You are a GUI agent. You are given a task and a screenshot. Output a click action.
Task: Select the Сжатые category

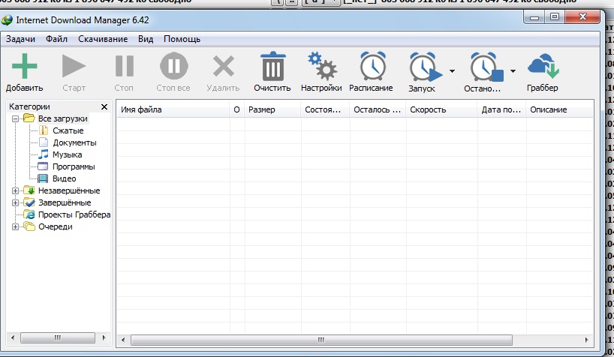pos(68,130)
